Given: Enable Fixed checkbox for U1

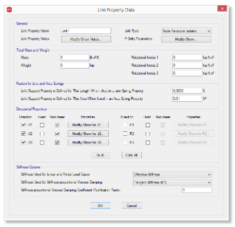Looking at the screenshot, I should 42,125.
